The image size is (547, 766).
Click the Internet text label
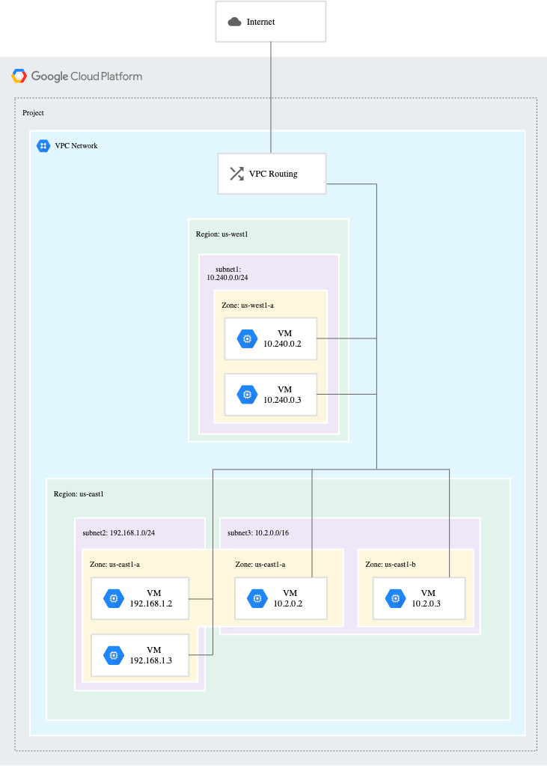(261, 22)
